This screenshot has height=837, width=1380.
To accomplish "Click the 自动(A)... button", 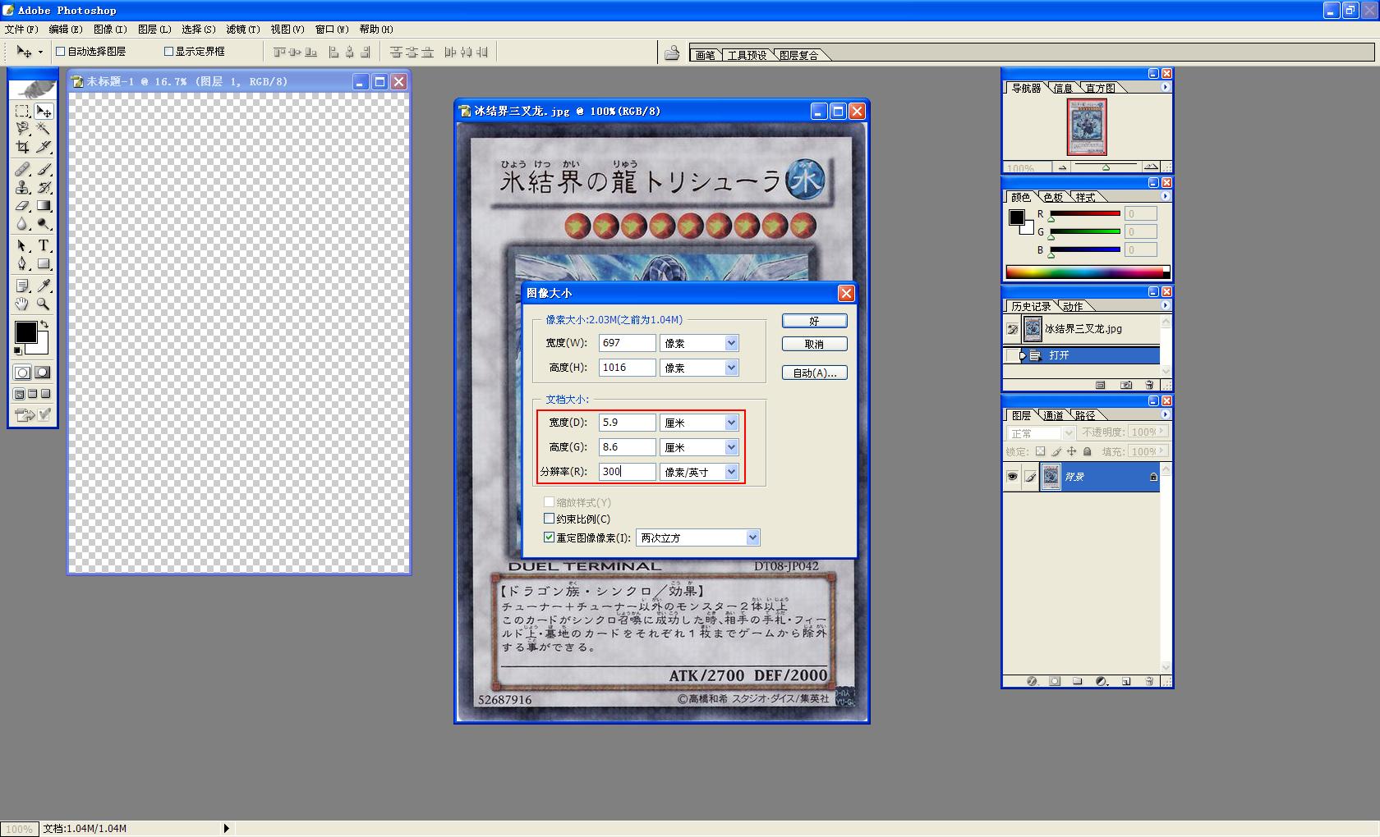I will (814, 373).
